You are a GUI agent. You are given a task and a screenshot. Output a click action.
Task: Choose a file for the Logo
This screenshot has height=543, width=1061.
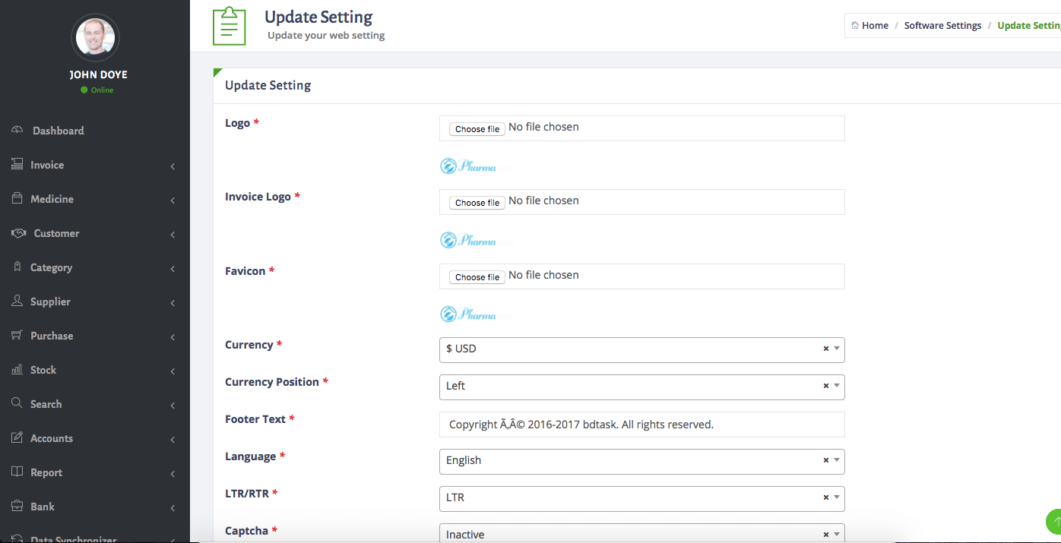tap(477, 128)
